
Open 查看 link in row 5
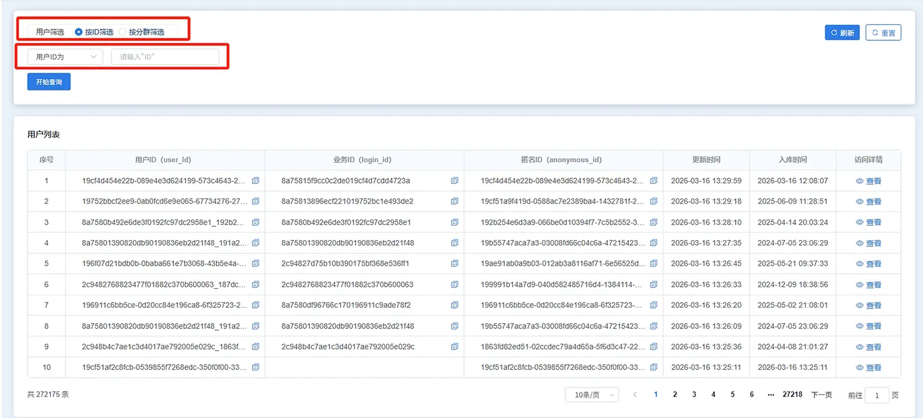coord(868,264)
